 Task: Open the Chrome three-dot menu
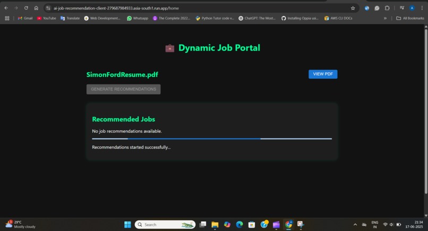click(422, 8)
